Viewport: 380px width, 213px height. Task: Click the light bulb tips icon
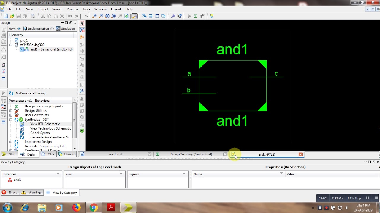pos(212,16)
